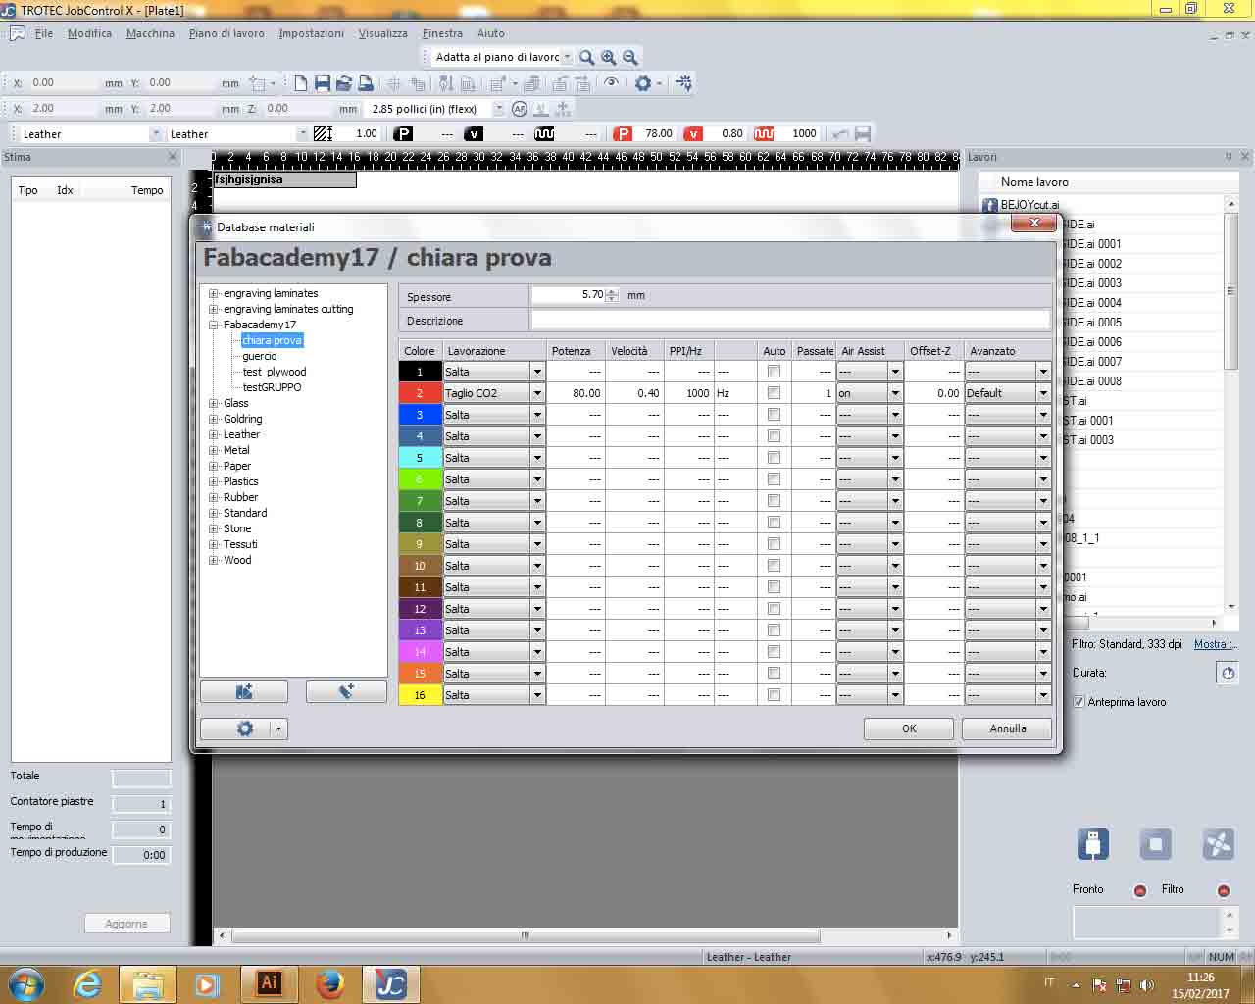1255x1004 pixels.
Task: Create a new plate document icon
Action: click(301, 83)
